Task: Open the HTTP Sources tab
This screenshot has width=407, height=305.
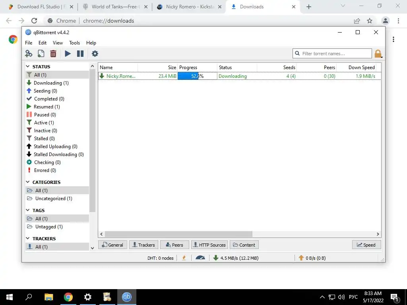Action: pyautogui.click(x=209, y=245)
